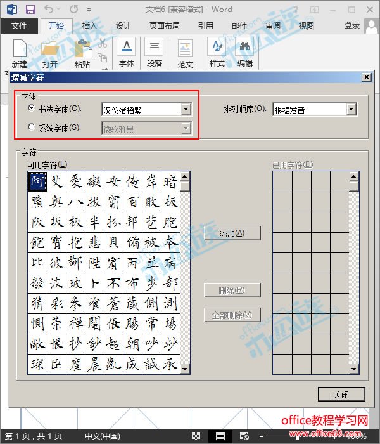This screenshot has width=380, height=444.
Task: Click the 全部删除 delete all button
Action: (232, 315)
